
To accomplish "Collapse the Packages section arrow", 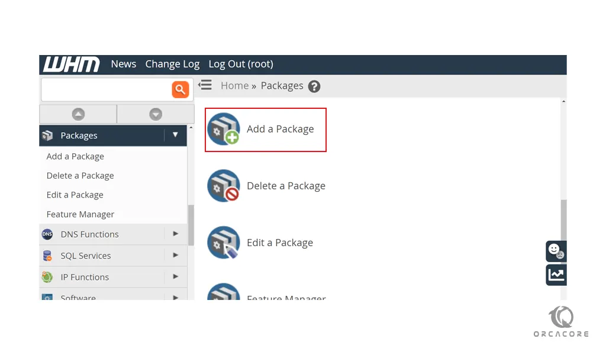I will [x=175, y=135].
